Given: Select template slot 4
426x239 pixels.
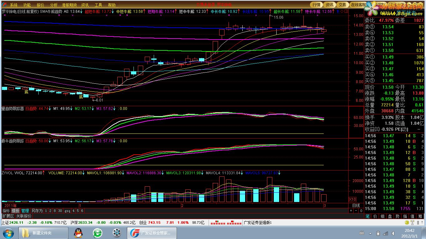Looking at the screenshot, I should [x=74, y=211].
